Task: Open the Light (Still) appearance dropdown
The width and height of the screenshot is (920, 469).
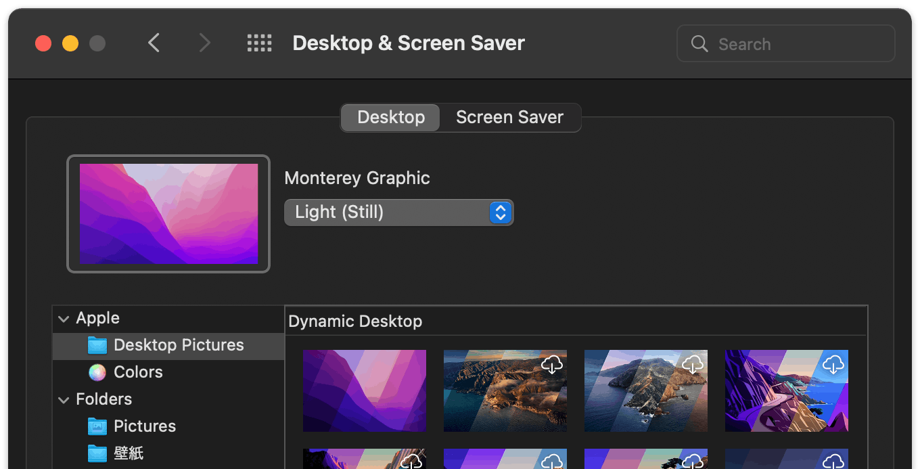Action: click(x=398, y=213)
